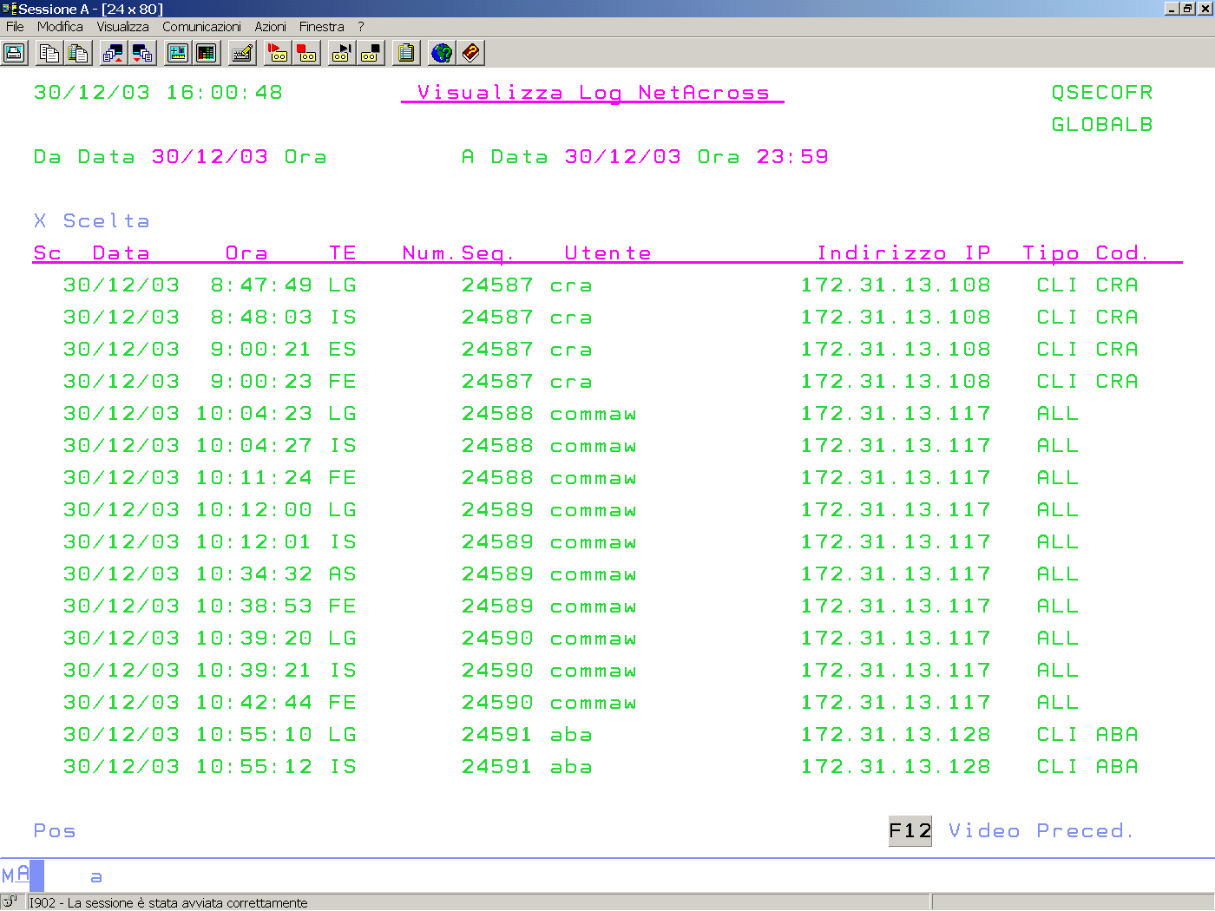The image size is (1215, 911).
Task: Open the ? help menu
Action: coord(360,27)
